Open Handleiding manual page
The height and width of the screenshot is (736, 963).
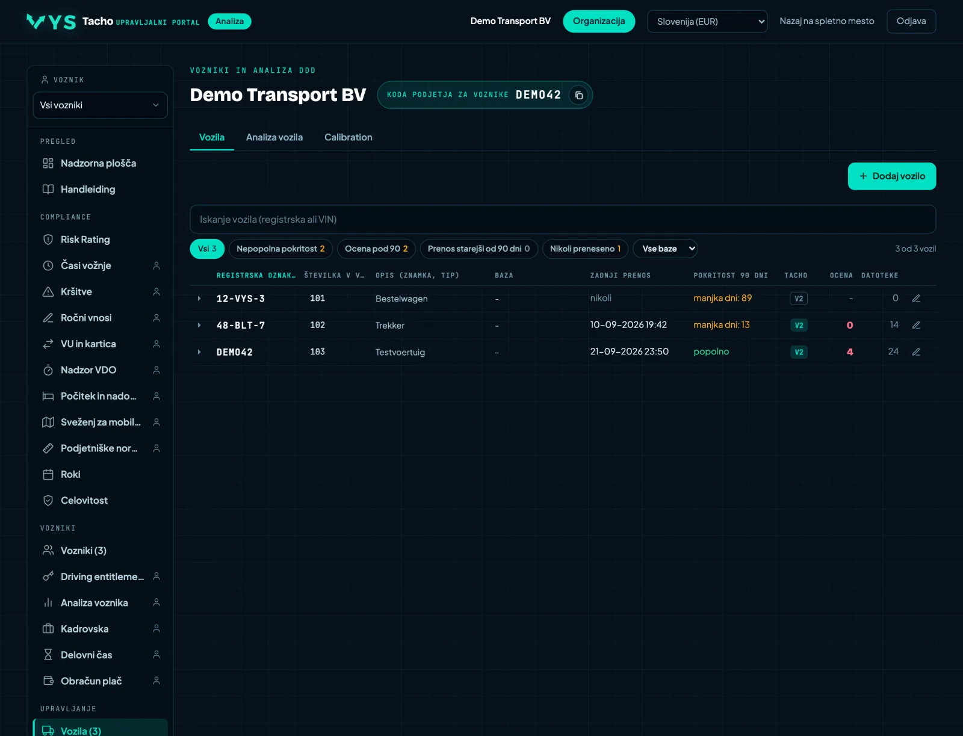click(100, 189)
